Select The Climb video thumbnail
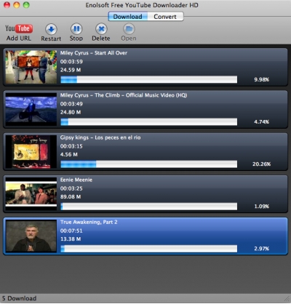 click(x=31, y=109)
